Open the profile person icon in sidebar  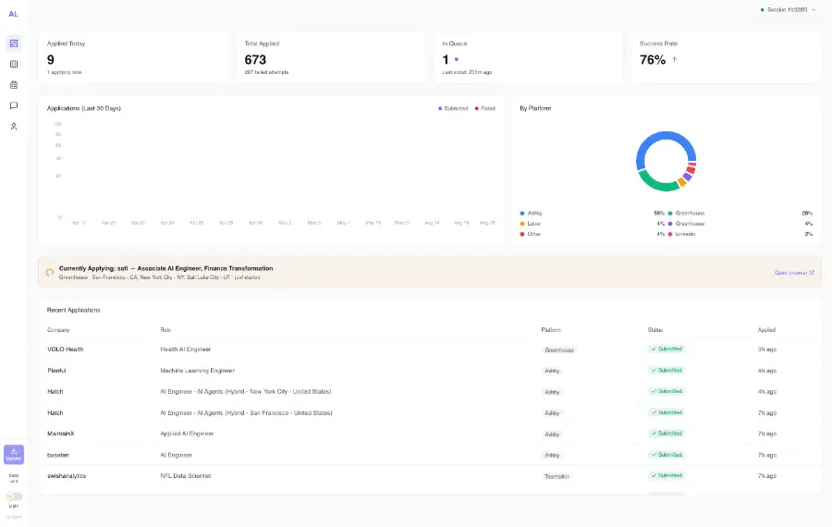click(x=14, y=127)
